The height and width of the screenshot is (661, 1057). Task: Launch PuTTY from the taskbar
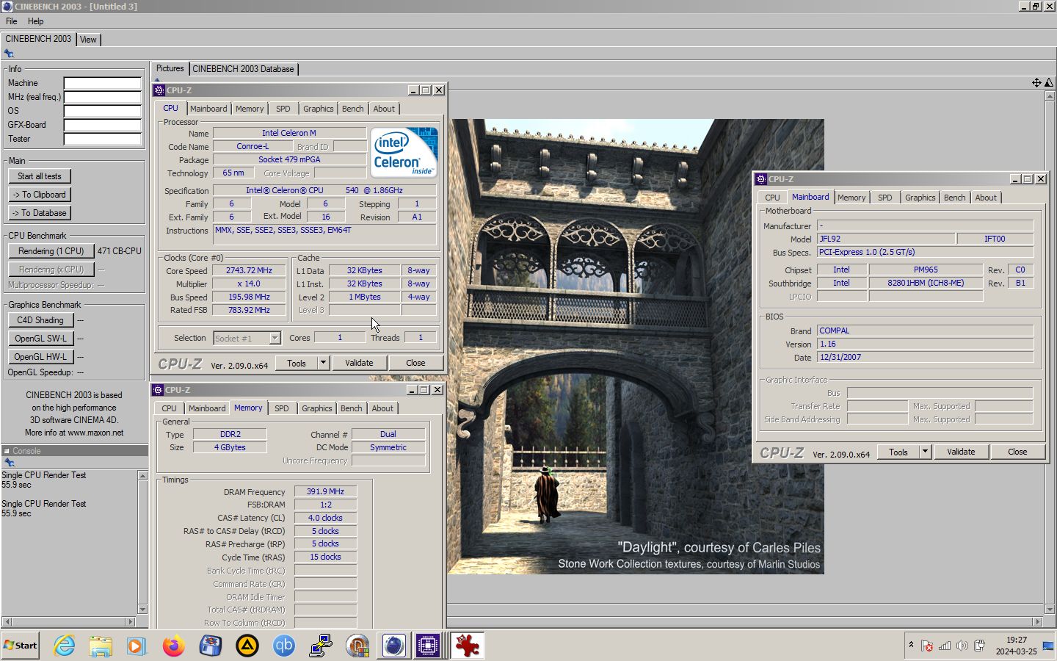[x=321, y=646]
